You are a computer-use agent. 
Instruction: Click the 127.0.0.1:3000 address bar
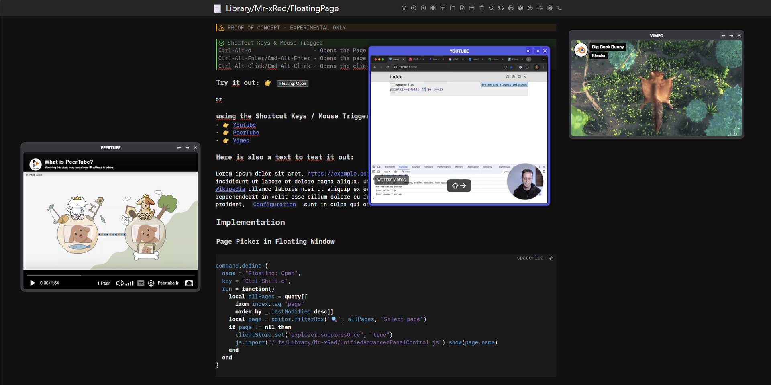[x=407, y=67]
